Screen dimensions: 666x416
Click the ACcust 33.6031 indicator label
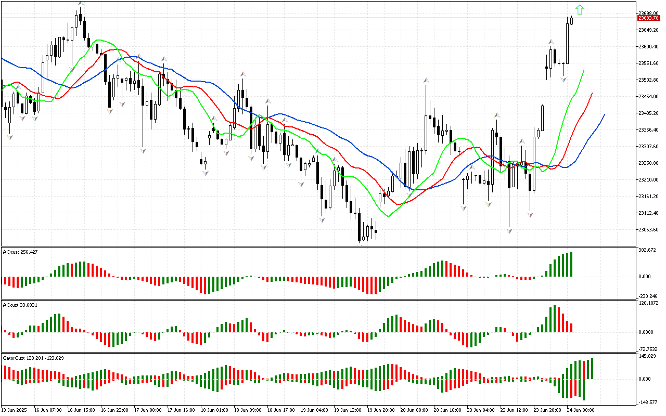(19, 305)
